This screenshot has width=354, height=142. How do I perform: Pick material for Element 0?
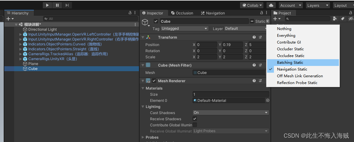tap(268, 100)
